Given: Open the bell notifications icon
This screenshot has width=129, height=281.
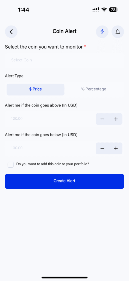Looking at the screenshot, I should tap(118, 32).
